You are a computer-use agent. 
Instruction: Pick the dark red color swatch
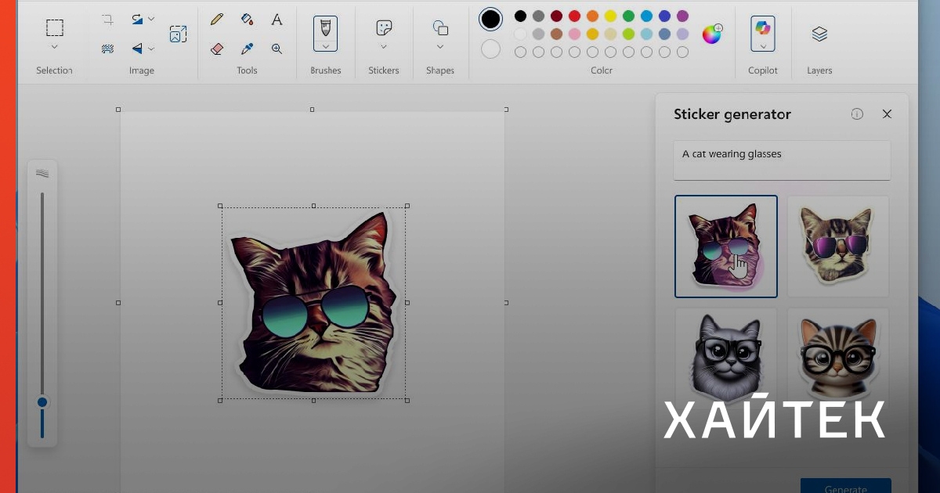tap(556, 16)
